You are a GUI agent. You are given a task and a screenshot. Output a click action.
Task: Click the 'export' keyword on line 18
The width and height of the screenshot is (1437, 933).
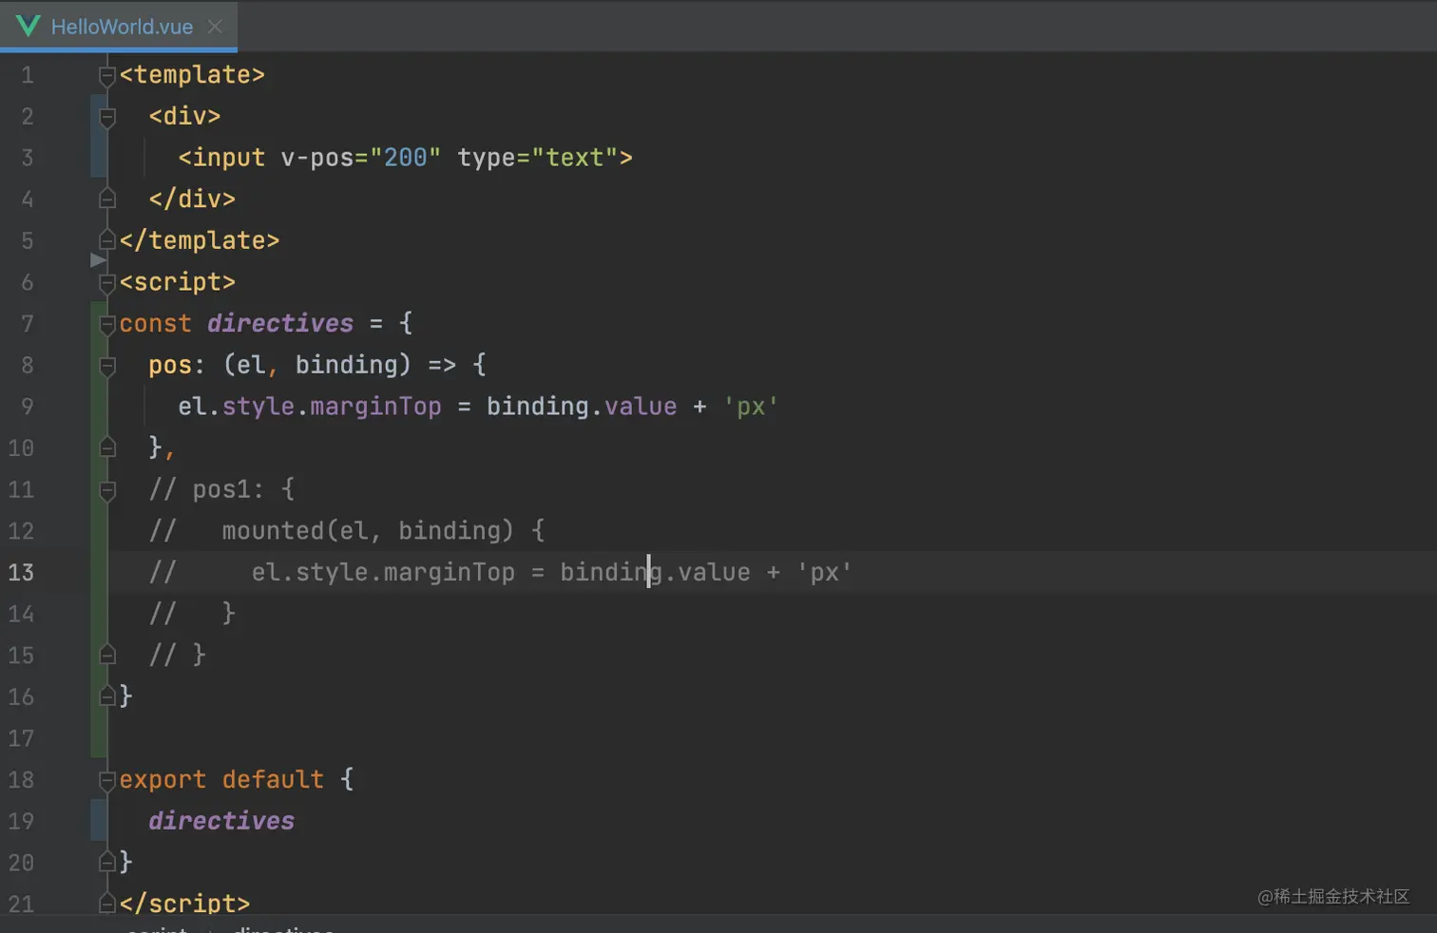click(163, 780)
